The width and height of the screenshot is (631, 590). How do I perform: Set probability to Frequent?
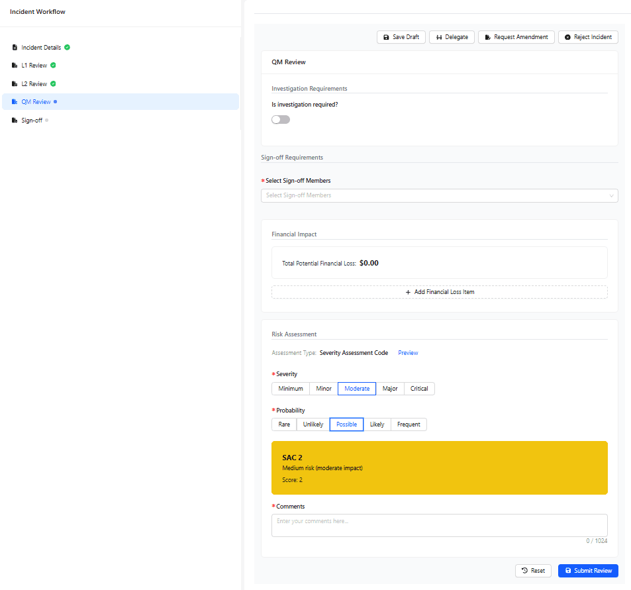tap(409, 424)
